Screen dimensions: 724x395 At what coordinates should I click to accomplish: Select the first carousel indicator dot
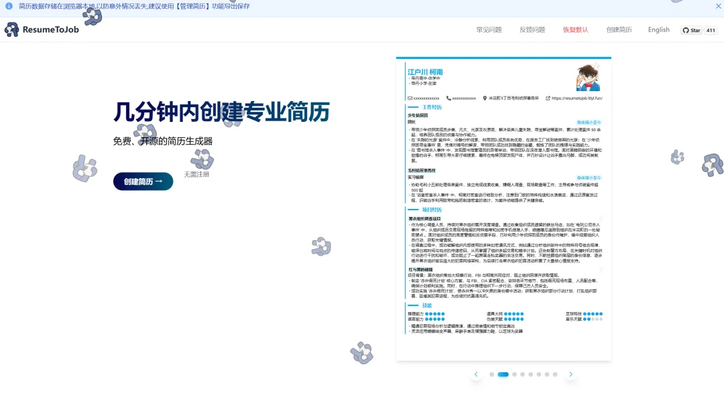click(492, 374)
